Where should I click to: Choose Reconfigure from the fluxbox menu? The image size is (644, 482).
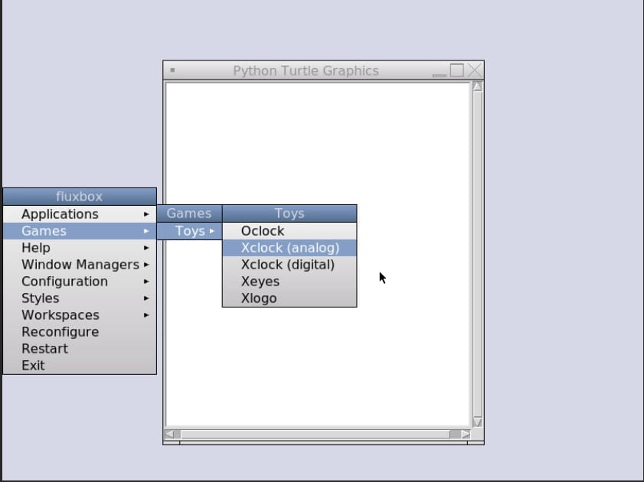(x=80, y=332)
